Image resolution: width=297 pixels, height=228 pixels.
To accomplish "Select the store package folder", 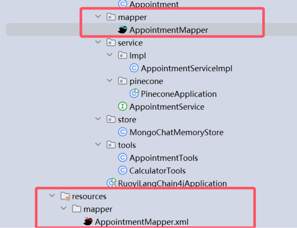I will coord(127,119).
